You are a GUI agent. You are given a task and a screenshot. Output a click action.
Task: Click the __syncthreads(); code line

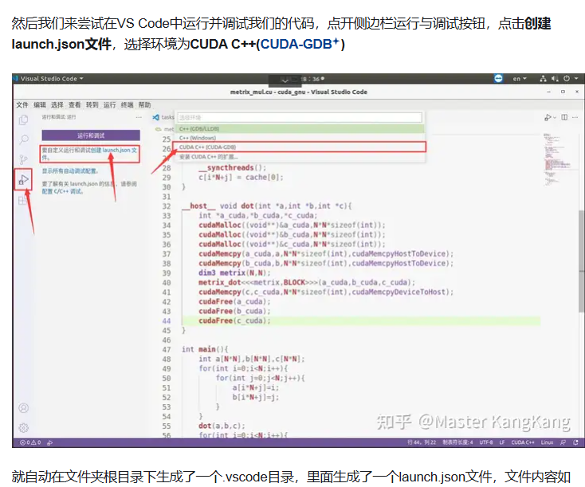coord(233,167)
